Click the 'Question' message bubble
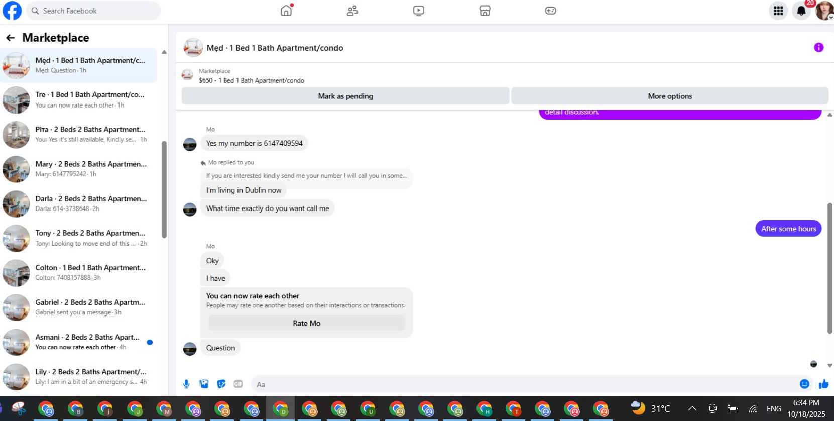 (x=220, y=348)
